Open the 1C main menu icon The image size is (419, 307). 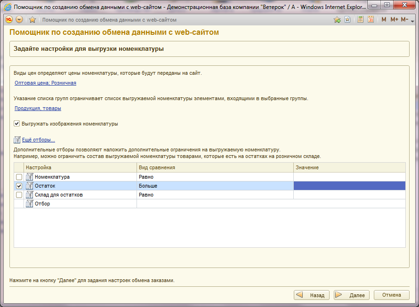click(x=9, y=19)
